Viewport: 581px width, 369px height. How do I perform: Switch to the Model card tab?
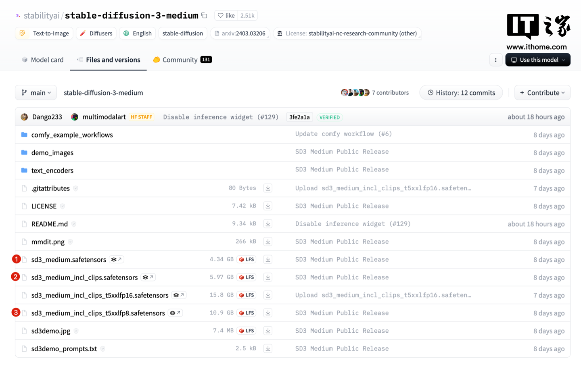43,60
